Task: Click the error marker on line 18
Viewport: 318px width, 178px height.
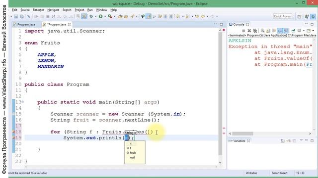Action: pos(14,132)
